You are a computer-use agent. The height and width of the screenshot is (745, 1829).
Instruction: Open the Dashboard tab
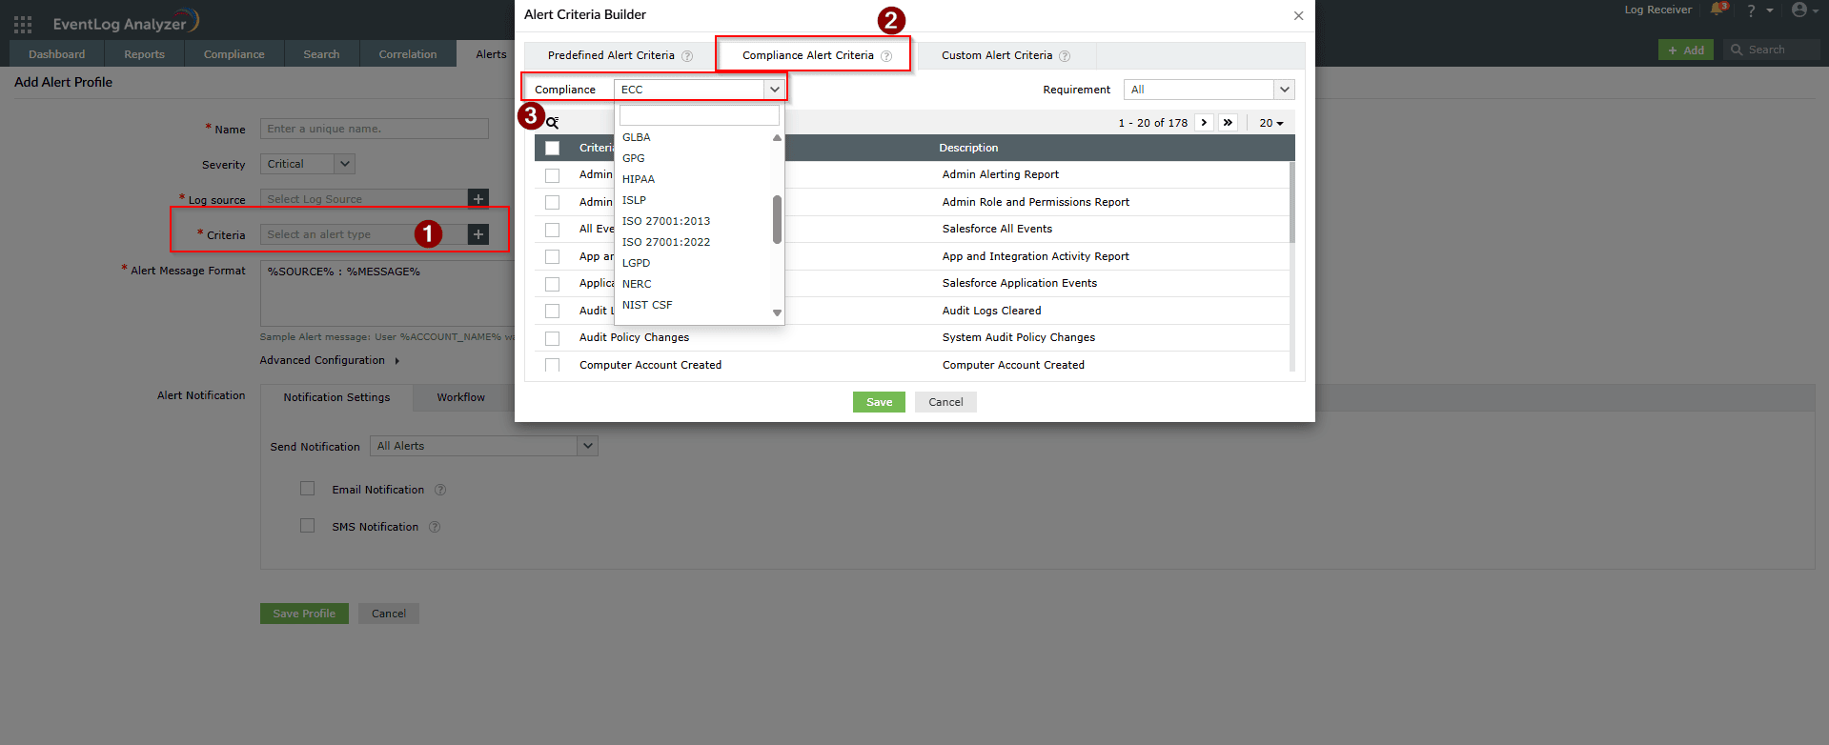(x=57, y=54)
